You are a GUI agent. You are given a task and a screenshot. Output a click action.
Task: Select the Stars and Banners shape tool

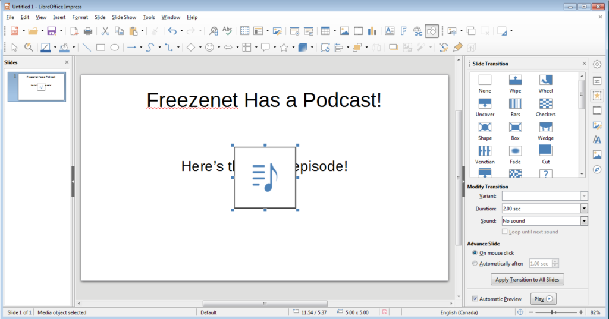click(x=284, y=48)
